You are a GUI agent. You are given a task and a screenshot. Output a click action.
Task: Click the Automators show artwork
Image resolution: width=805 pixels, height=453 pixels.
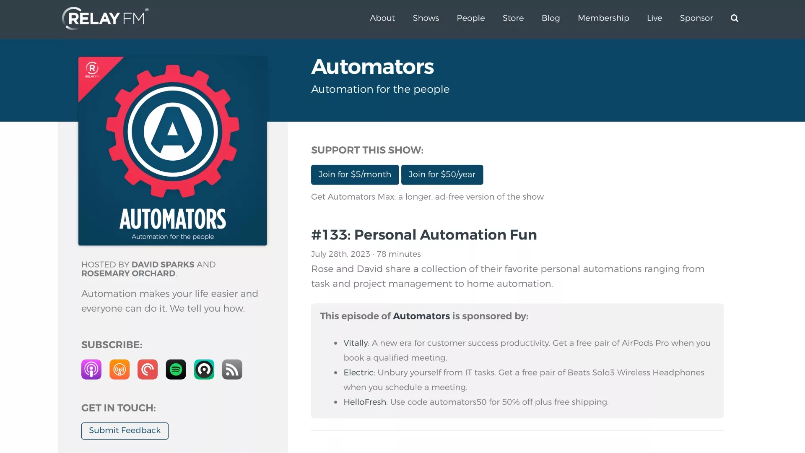pyautogui.click(x=173, y=151)
